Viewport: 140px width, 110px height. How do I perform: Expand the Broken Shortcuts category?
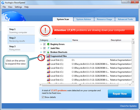tap(41, 52)
